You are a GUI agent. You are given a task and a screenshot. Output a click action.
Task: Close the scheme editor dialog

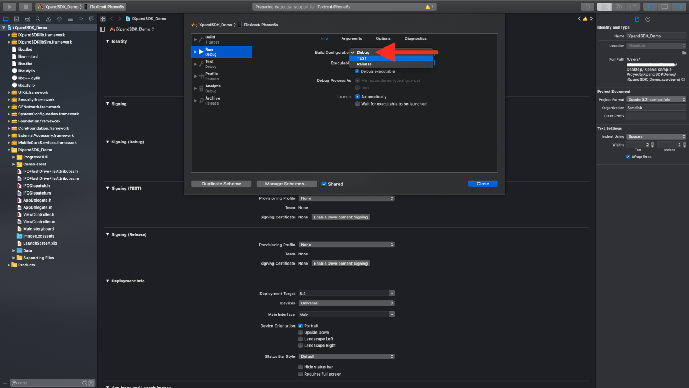pyautogui.click(x=483, y=184)
